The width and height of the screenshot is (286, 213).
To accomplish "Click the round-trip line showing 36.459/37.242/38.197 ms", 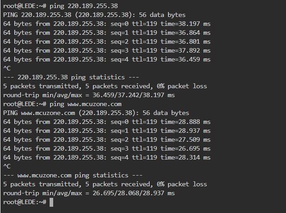I will 88,95.
